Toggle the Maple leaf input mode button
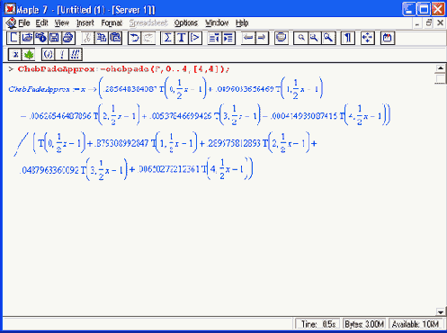 [29, 55]
